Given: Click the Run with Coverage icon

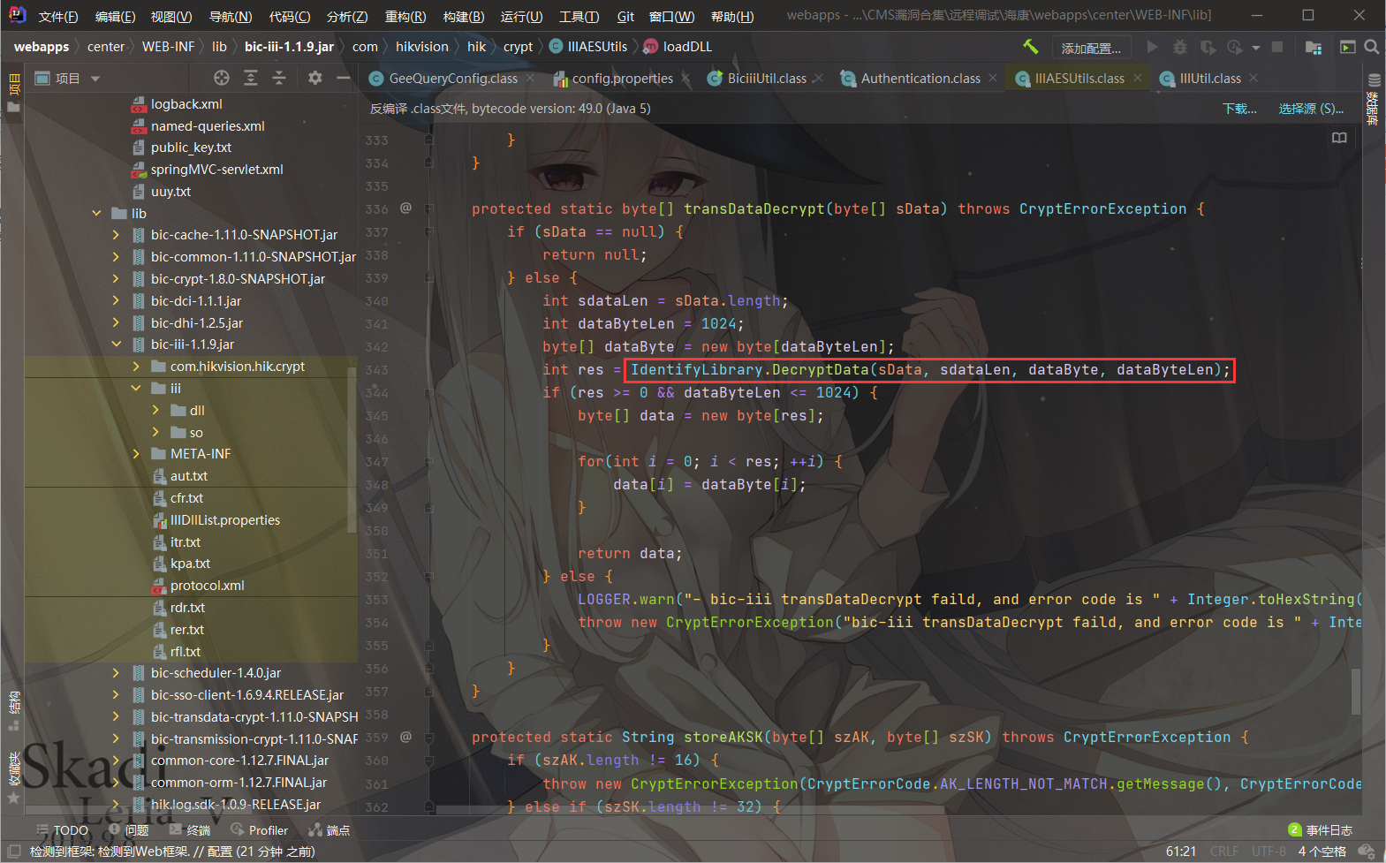Looking at the screenshot, I should point(1208,47).
